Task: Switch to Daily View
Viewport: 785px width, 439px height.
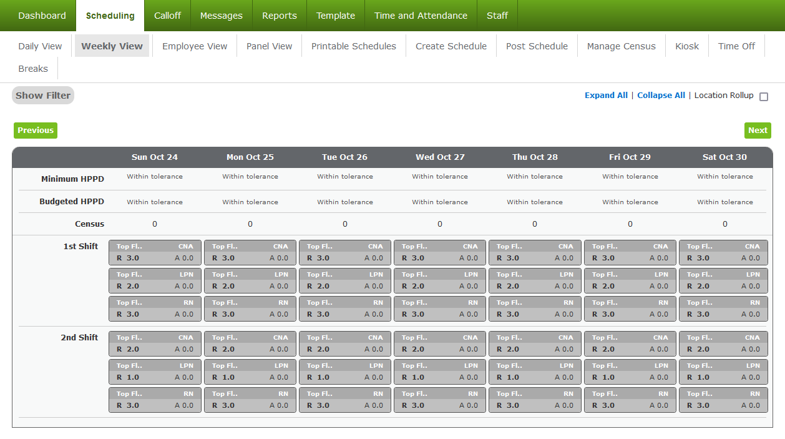Action: tap(39, 46)
